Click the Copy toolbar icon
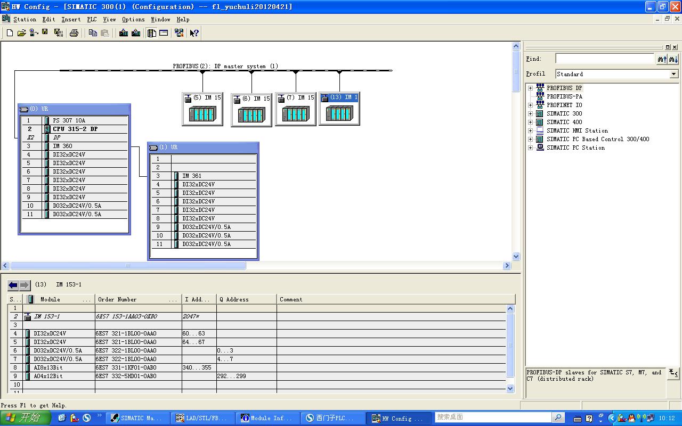The height and width of the screenshot is (426, 682). [93, 33]
